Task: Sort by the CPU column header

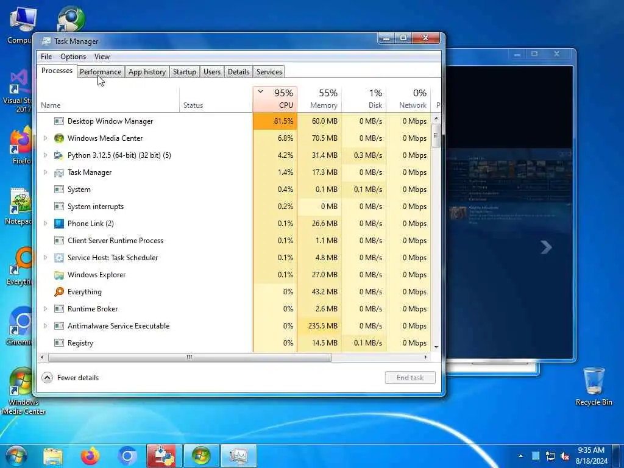Action: (x=275, y=99)
